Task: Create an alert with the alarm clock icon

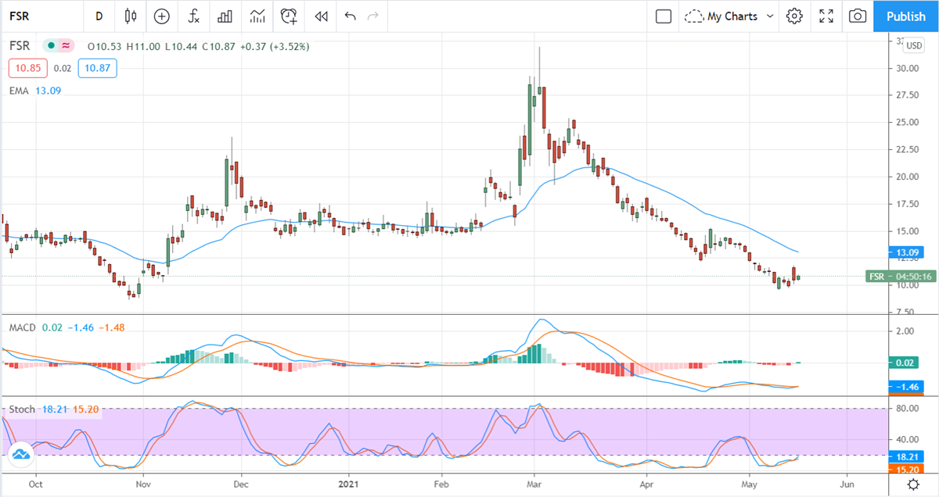Action: [289, 16]
